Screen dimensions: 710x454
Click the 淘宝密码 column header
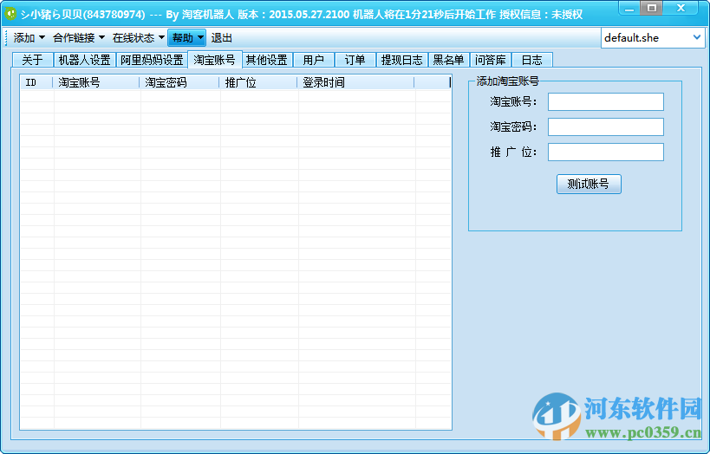179,82
